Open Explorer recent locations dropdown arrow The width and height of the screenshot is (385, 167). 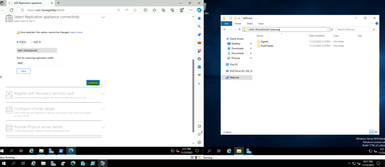point(235,29)
